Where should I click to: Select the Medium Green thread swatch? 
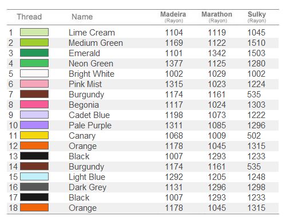pyautogui.click(x=34, y=42)
